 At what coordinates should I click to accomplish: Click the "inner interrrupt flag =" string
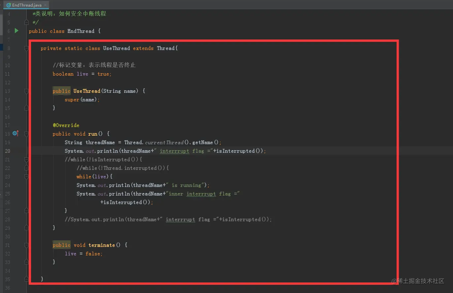pos(203,194)
